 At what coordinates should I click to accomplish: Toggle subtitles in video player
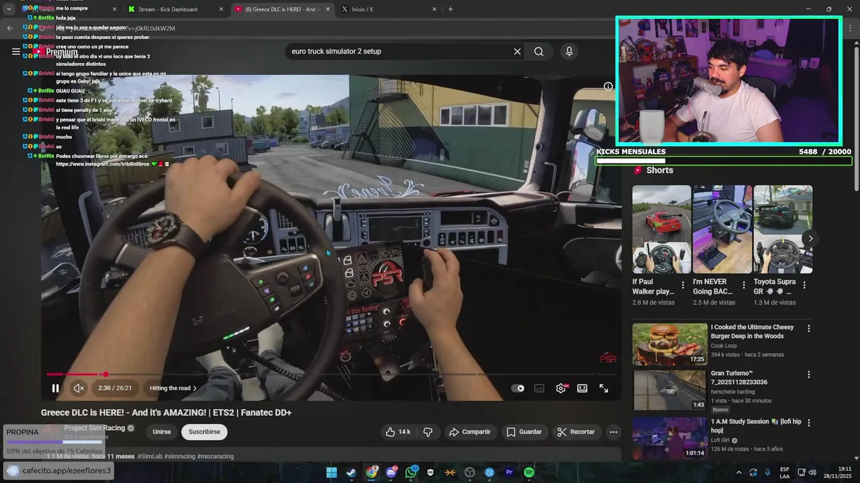coord(539,388)
